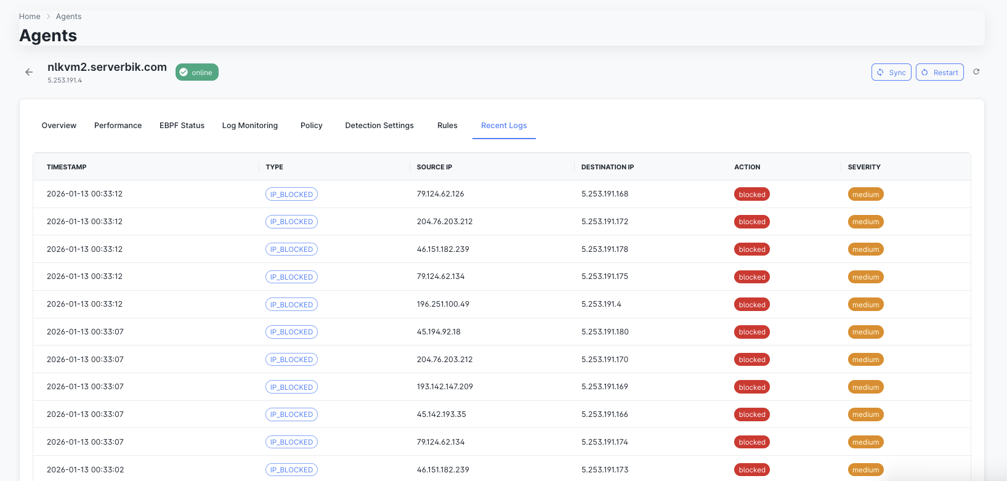Click the back arrow icon

click(x=29, y=72)
